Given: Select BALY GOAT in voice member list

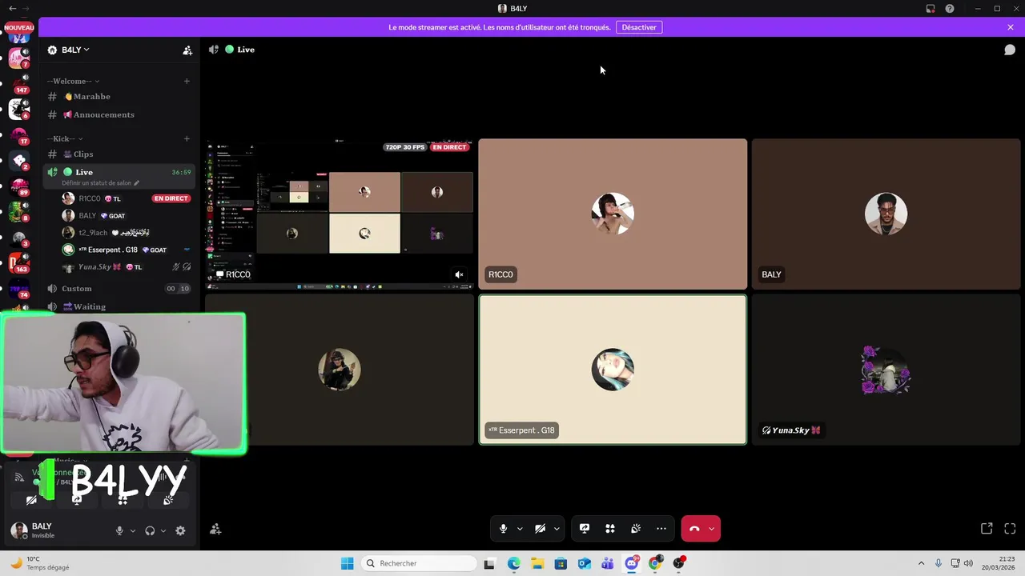Looking at the screenshot, I should point(126,215).
